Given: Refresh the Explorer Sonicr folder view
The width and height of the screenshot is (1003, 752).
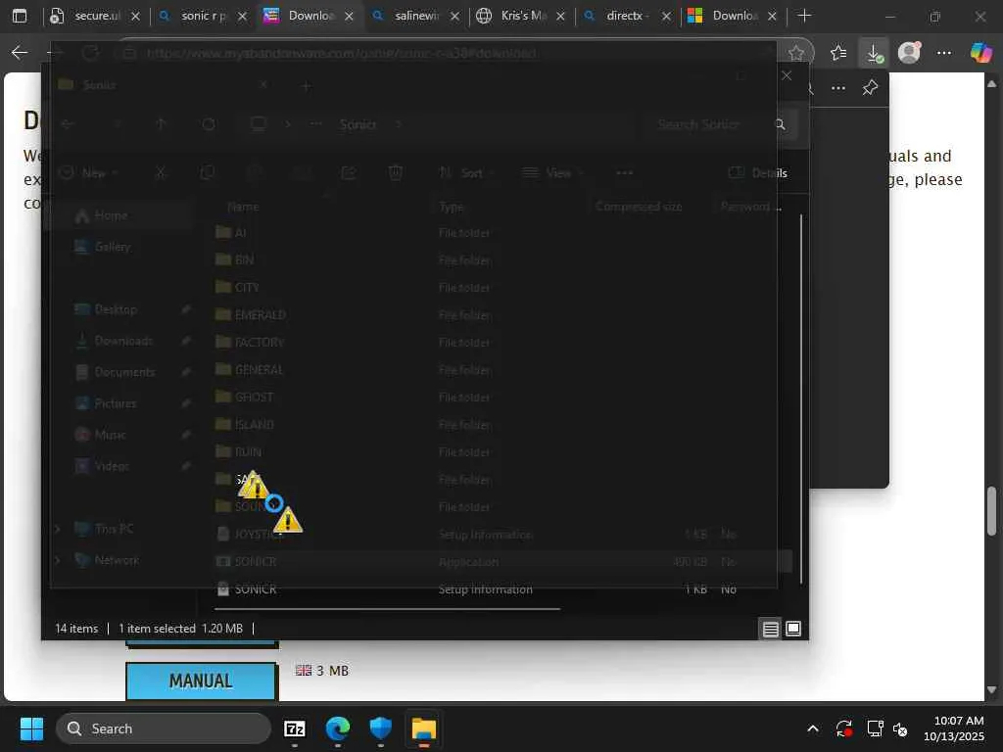Looking at the screenshot, I should coord(209,124).
